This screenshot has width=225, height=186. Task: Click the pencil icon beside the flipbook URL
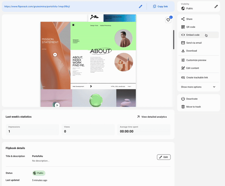click(141, 7)
